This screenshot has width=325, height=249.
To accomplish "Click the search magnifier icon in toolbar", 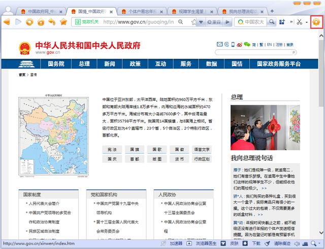I will [272, 22].
